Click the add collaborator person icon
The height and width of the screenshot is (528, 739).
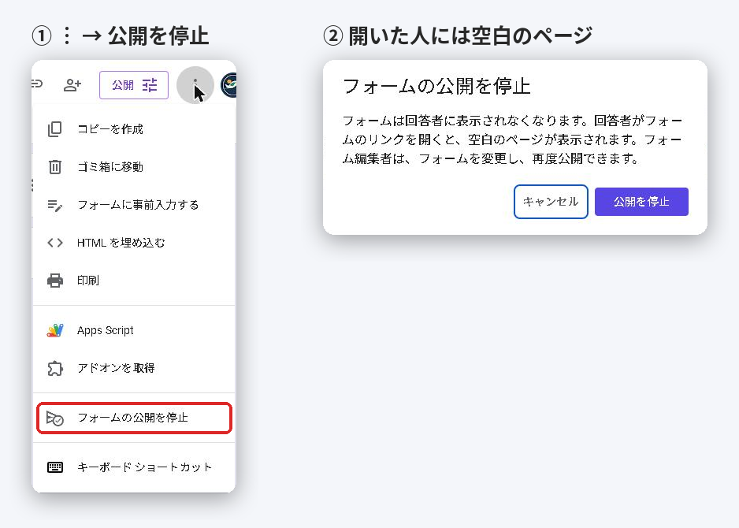[72, 85]
